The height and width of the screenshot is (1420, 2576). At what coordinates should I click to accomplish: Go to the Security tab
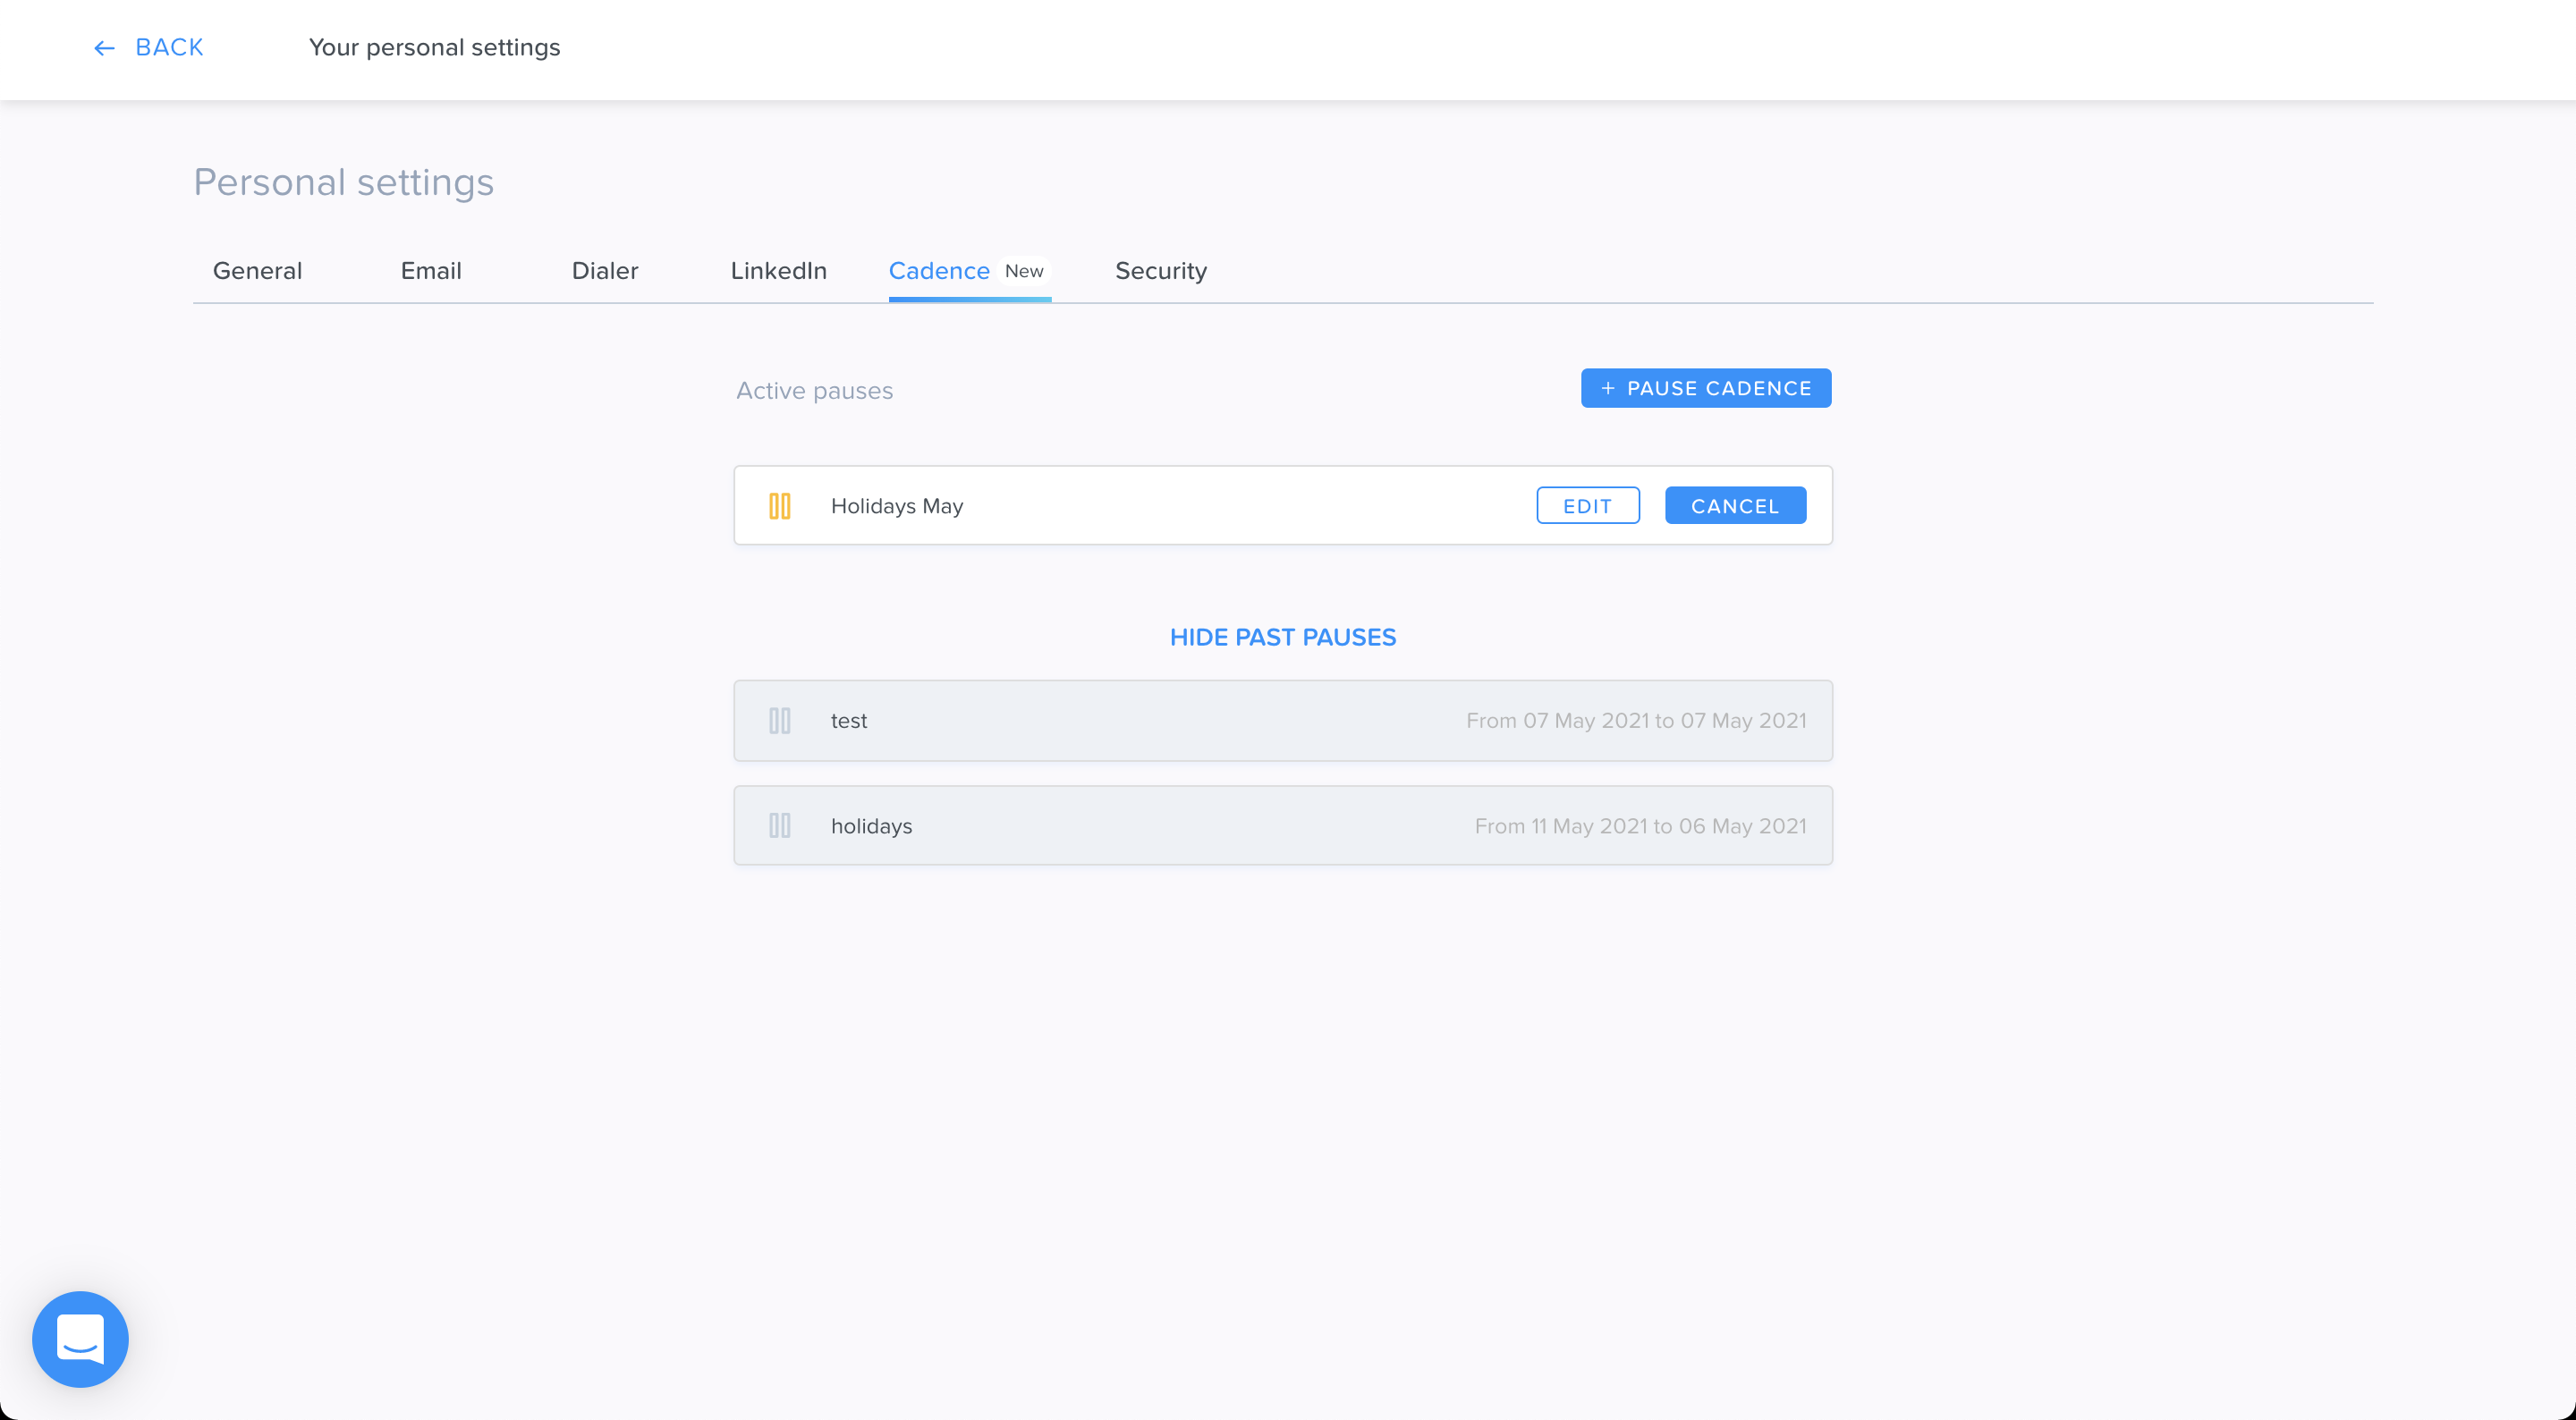tap(1161, 271)
